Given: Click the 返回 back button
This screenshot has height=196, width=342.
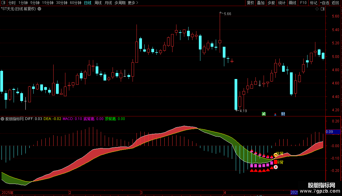Looking at the screenshot, I should tap(335, 3).
